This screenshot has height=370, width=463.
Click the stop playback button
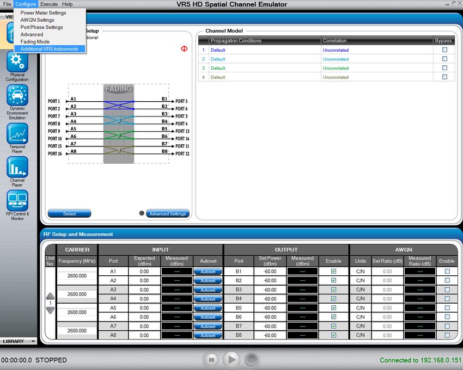click(252, 359)
